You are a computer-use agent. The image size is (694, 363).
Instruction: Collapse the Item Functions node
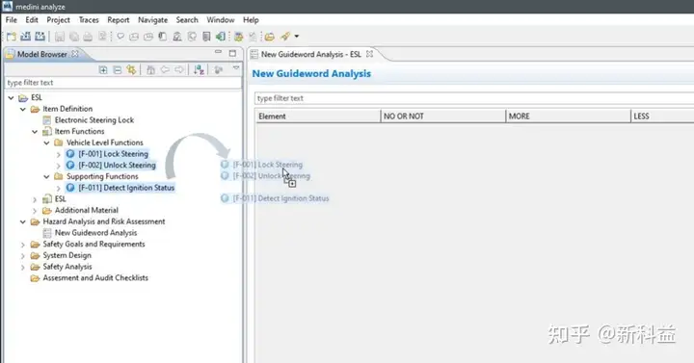coord(35,132)
